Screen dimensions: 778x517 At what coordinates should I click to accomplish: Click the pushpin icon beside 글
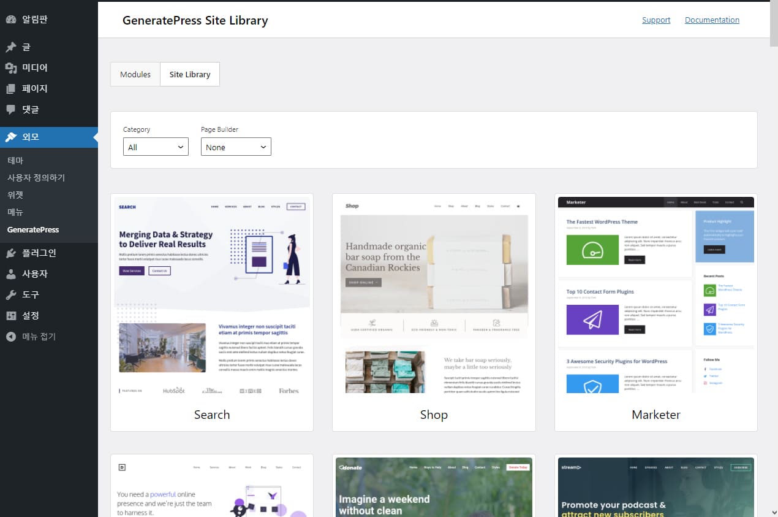(11, 47)
